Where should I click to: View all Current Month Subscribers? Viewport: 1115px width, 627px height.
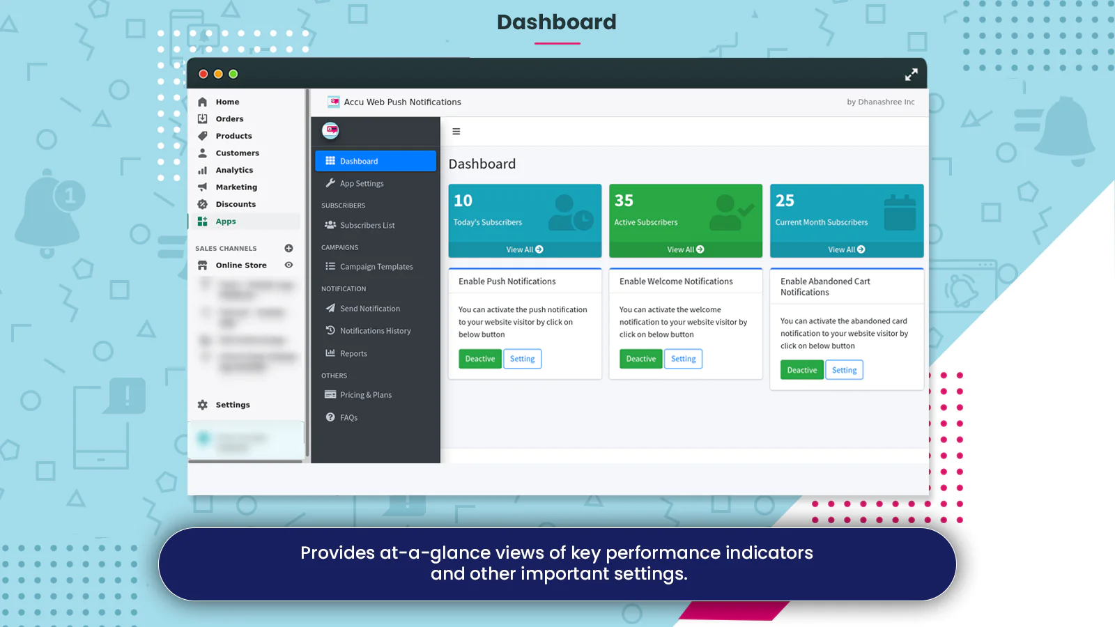tap(847, 249)
